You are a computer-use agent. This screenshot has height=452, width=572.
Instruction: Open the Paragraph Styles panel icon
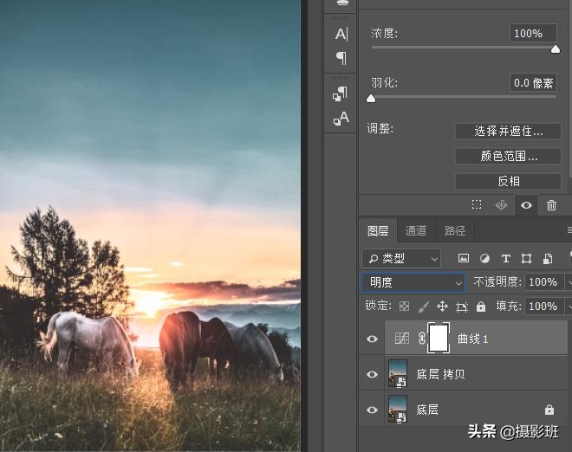pyautogui.click(x=340, y=94)
